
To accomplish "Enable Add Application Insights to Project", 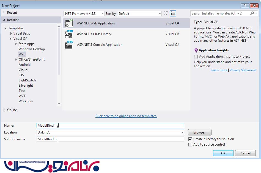I will click(196, 56).
